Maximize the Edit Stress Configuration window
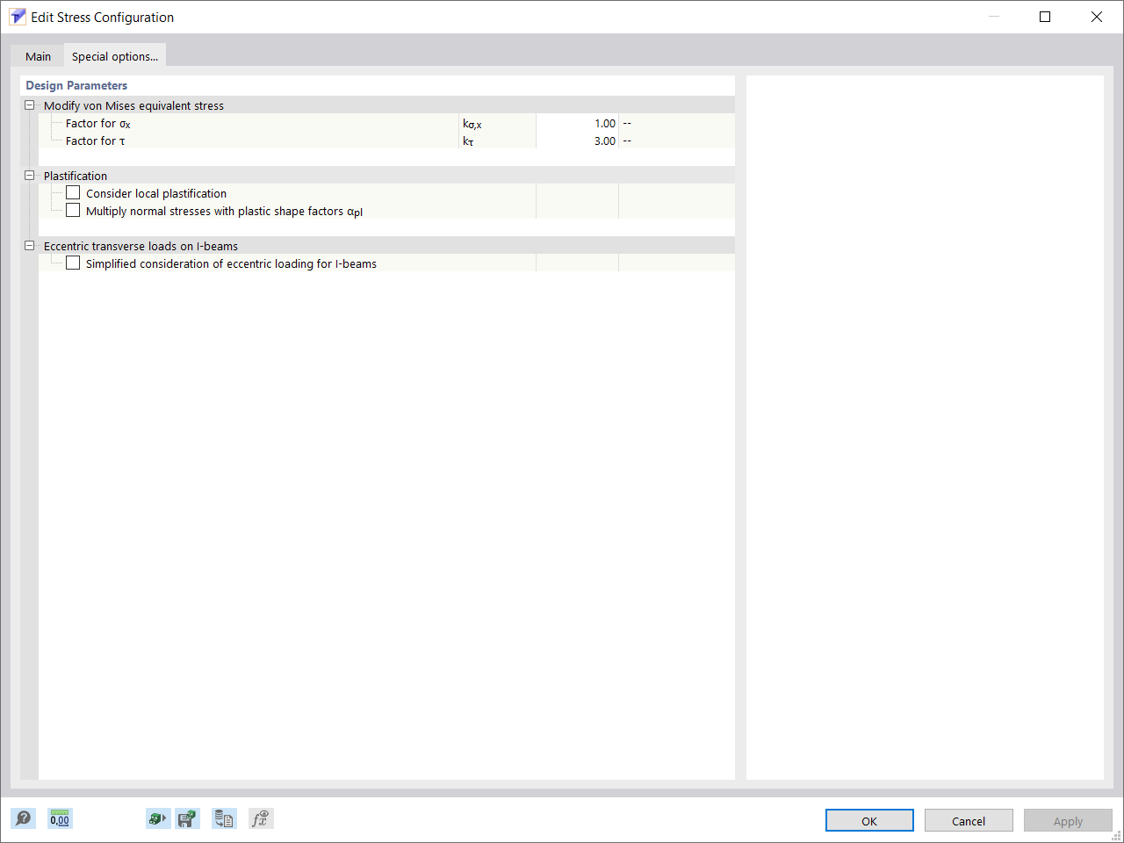This screenshot has height=843, width=1124. 1045,17
